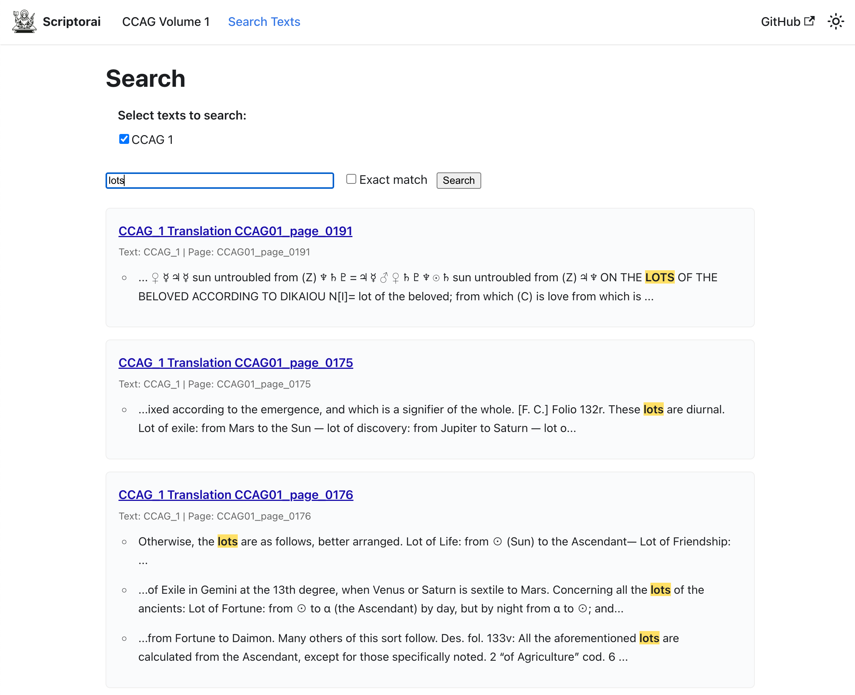Click the 'CCAG 1' label text
Viewport: 855px width, 695px height.
pyautogui.click(x=152, y=140)
